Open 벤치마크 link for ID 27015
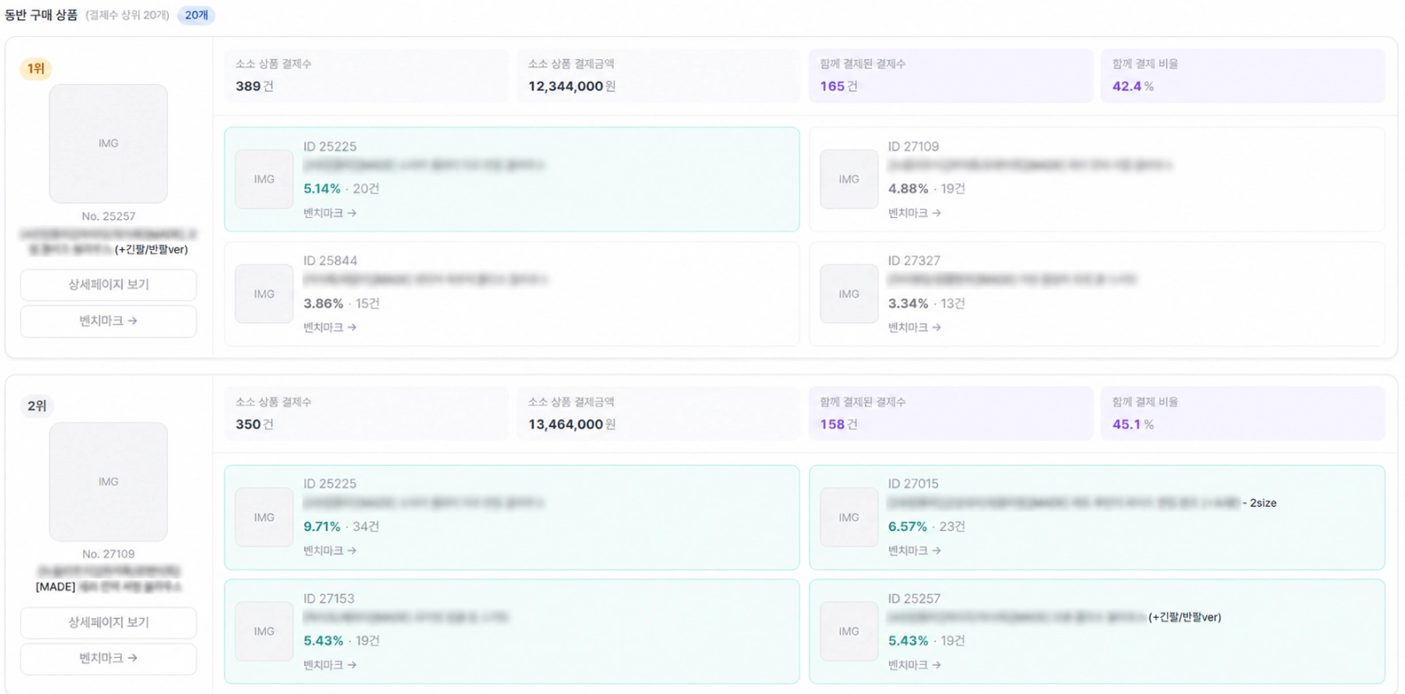 click(914, 551)
